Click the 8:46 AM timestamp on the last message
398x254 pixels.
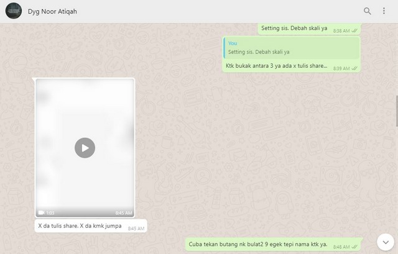tap(342, 247)
